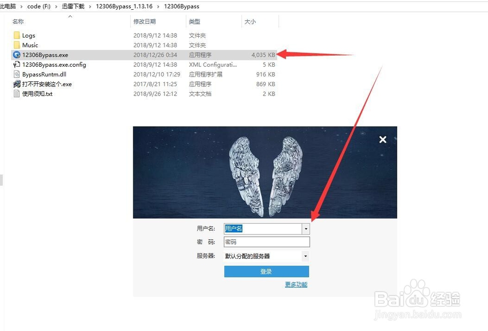Sort files by the 类型 column header
This screenshot has height=331, width=488.
195,21
